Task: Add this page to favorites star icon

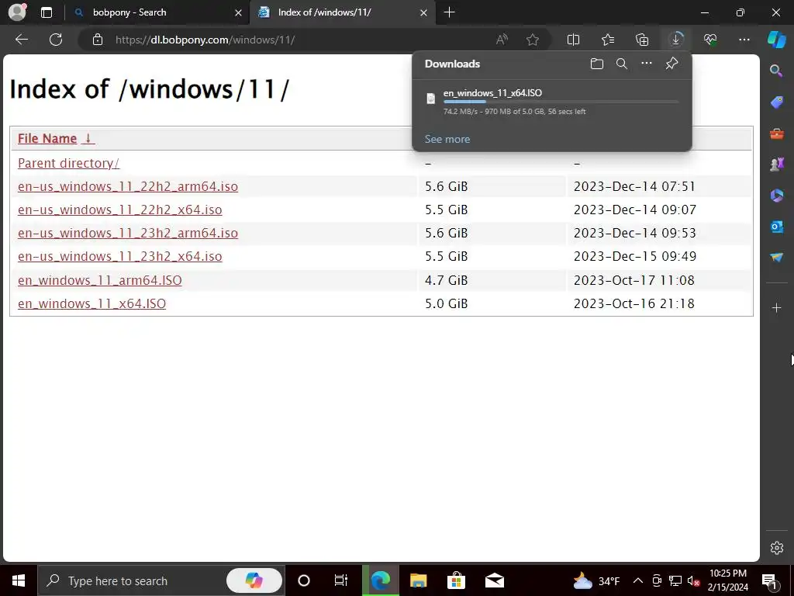Action: (532, 40)
